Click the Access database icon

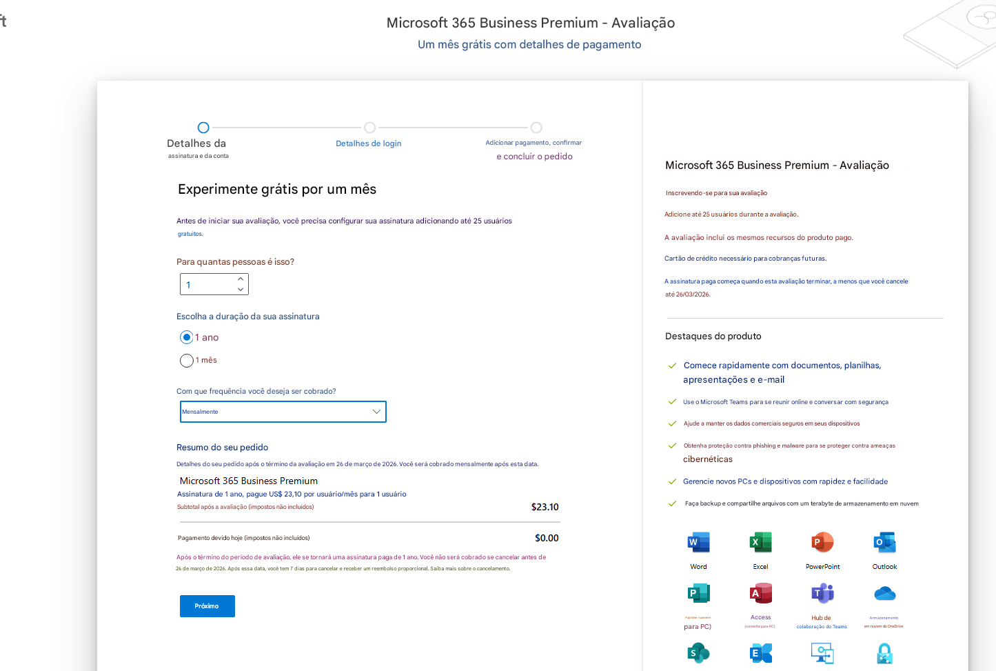(x=761, y=593)
